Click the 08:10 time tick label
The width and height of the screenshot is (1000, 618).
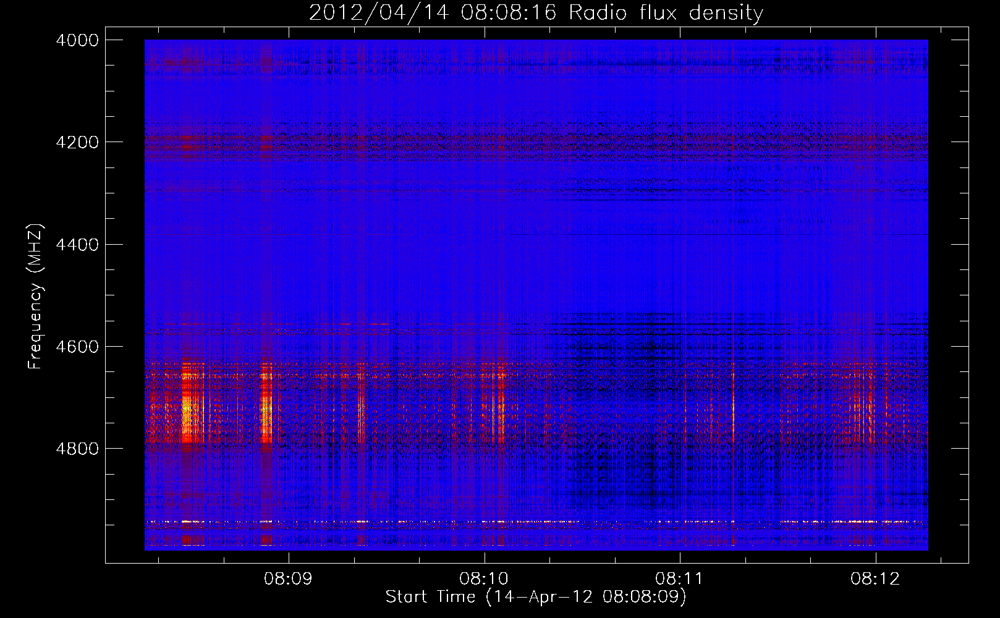pyautogui.click(x=484, y=579)
